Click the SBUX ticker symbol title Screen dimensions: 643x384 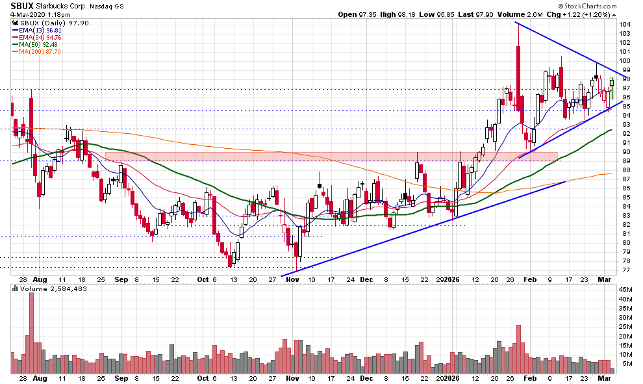[23, 5]
